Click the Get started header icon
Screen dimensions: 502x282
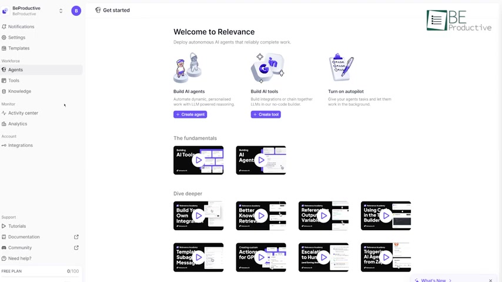[98, 10]
